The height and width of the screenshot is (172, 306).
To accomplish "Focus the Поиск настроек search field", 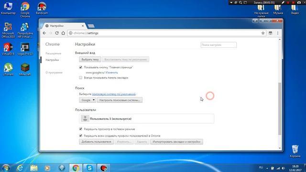I will tap(219, 45).
